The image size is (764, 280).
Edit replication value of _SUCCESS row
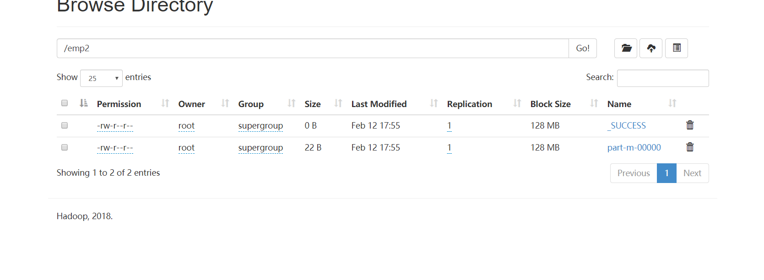coord(450,126)
